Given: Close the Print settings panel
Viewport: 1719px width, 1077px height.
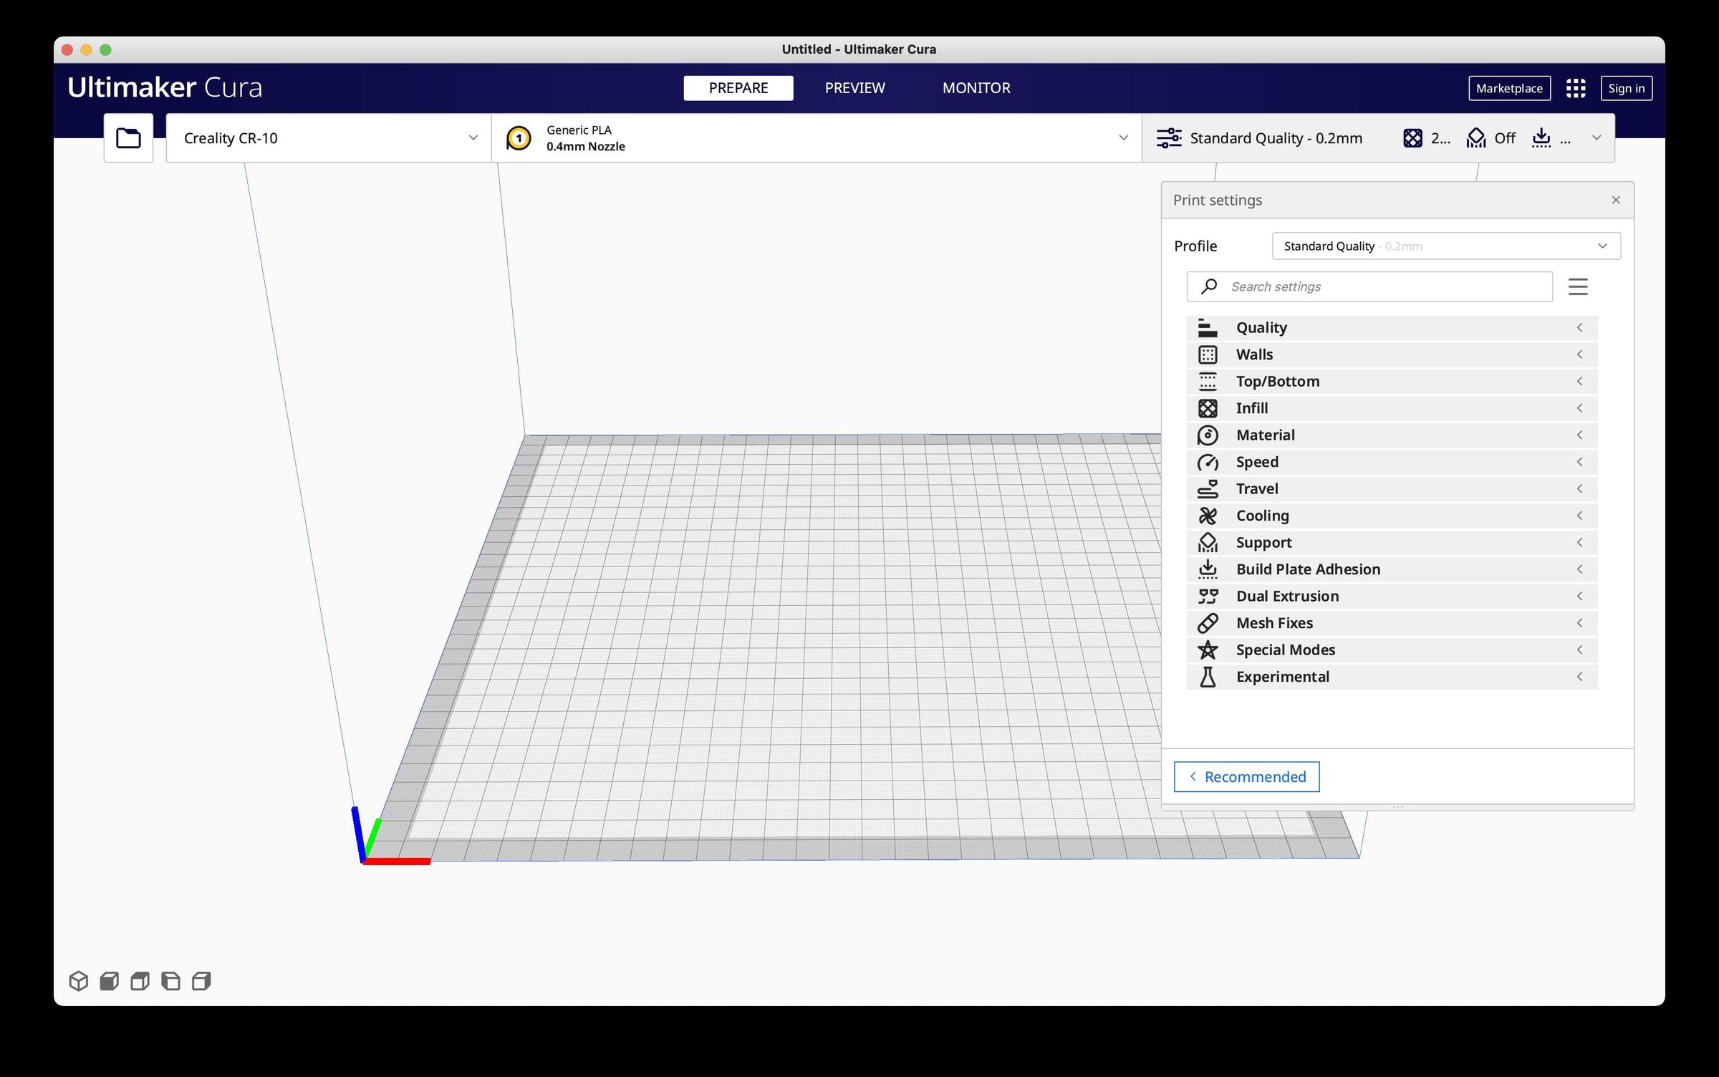Looking at the screenshot, I should click(1616, 200).
